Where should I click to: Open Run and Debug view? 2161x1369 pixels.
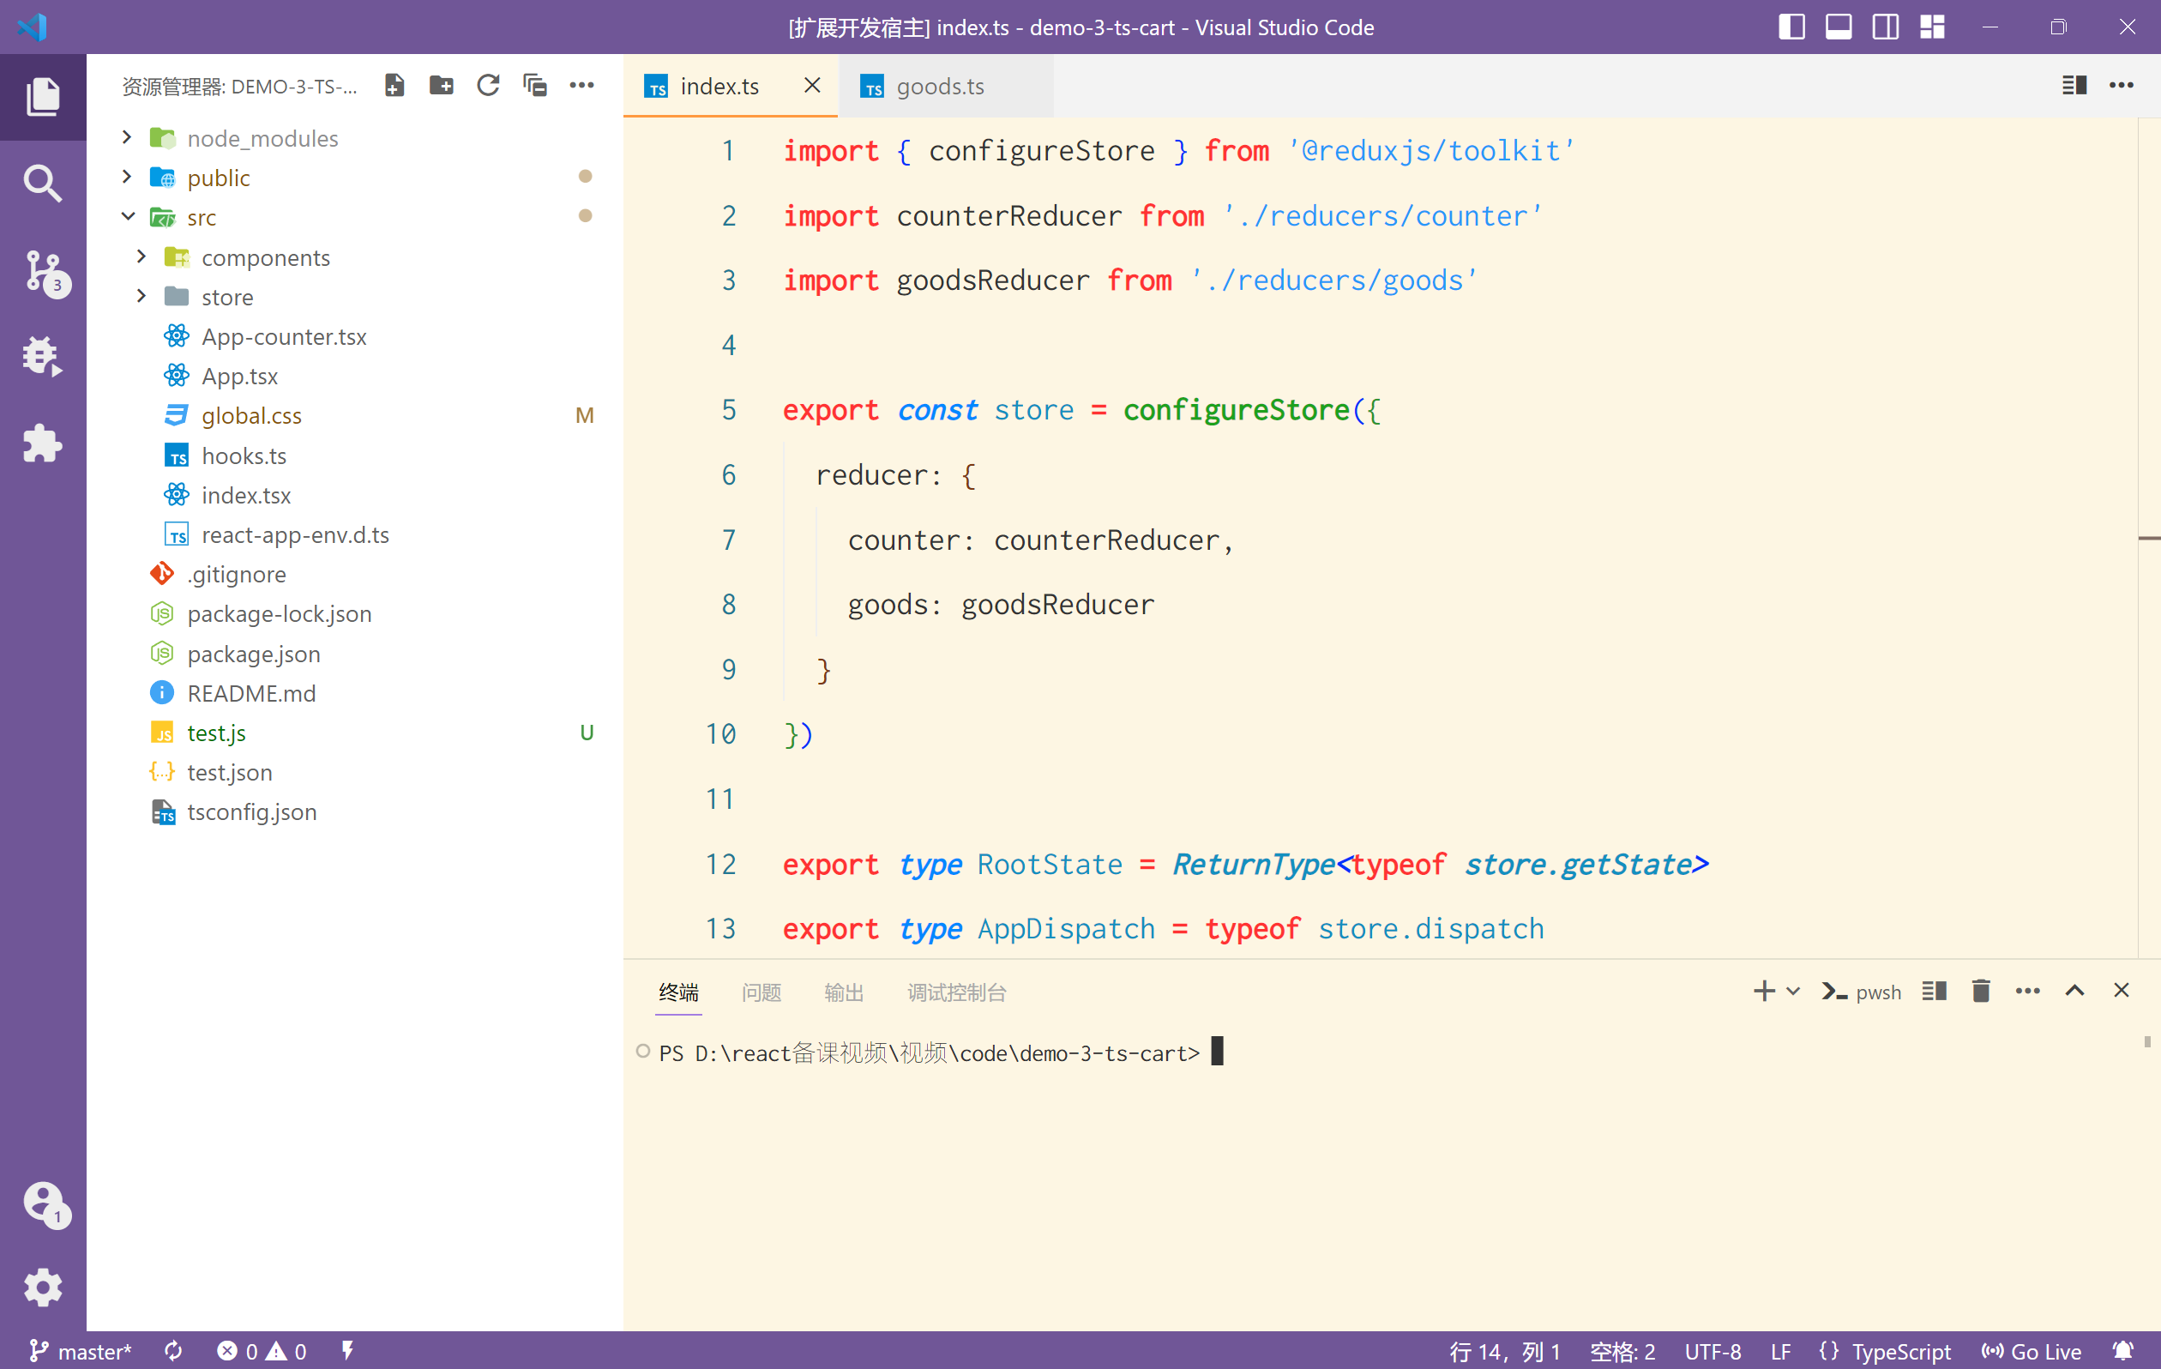43,356
